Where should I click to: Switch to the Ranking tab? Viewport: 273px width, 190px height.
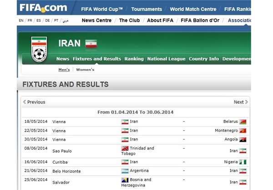134,59
